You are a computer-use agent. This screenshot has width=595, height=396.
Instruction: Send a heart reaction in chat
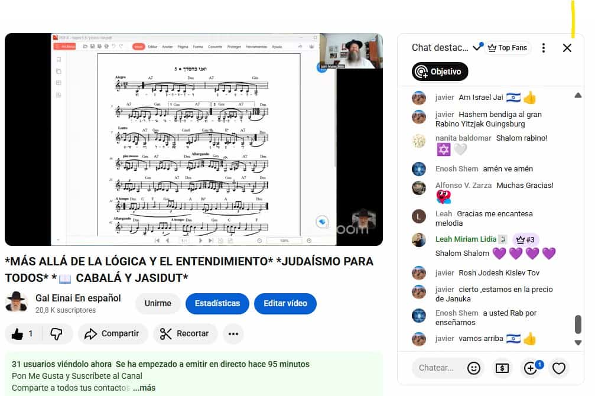(x=558, y=368)
